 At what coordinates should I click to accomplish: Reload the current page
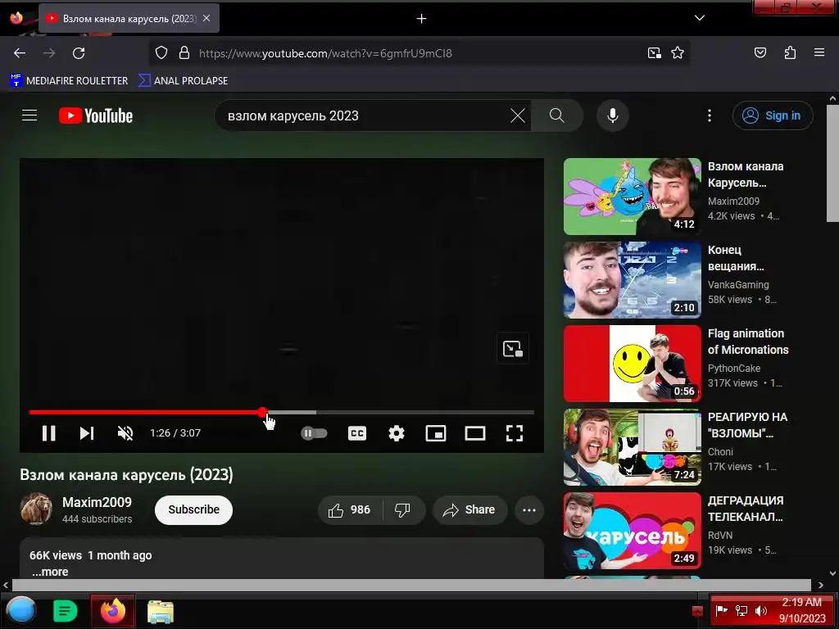tap(79, 53)
